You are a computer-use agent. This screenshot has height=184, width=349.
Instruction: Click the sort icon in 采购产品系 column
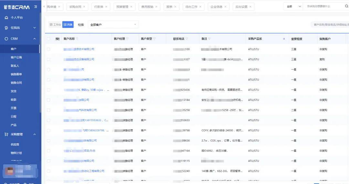pyautogui.click(x=284, y=39)
